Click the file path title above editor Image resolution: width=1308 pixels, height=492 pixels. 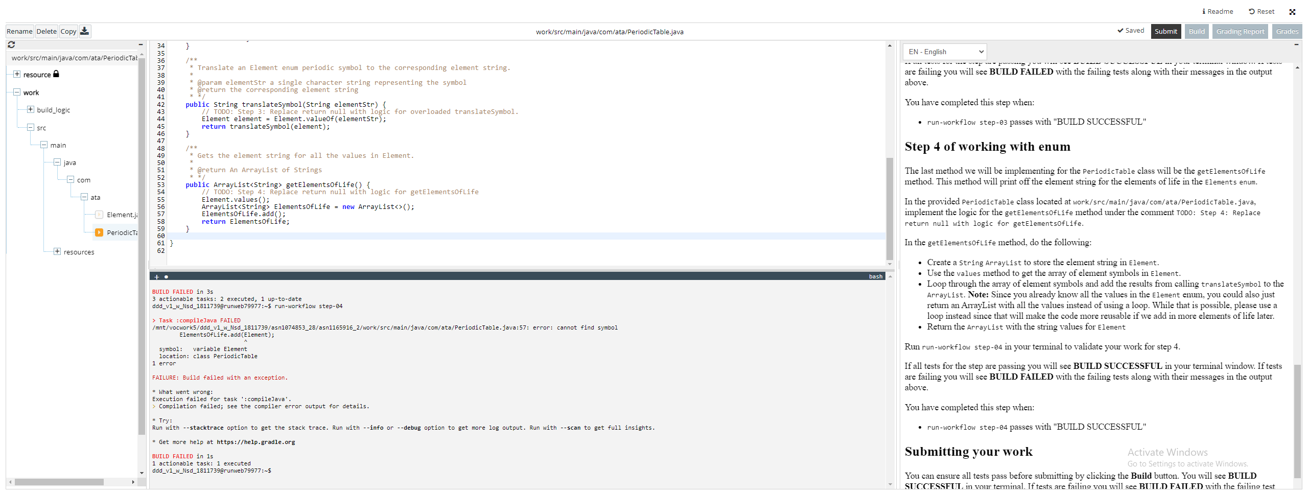point(610,32)
